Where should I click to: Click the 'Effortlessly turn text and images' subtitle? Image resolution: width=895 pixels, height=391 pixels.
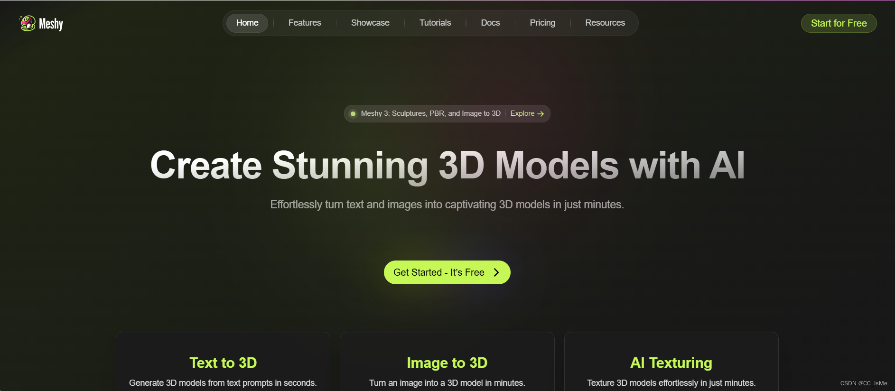click(x=447, y=205)
